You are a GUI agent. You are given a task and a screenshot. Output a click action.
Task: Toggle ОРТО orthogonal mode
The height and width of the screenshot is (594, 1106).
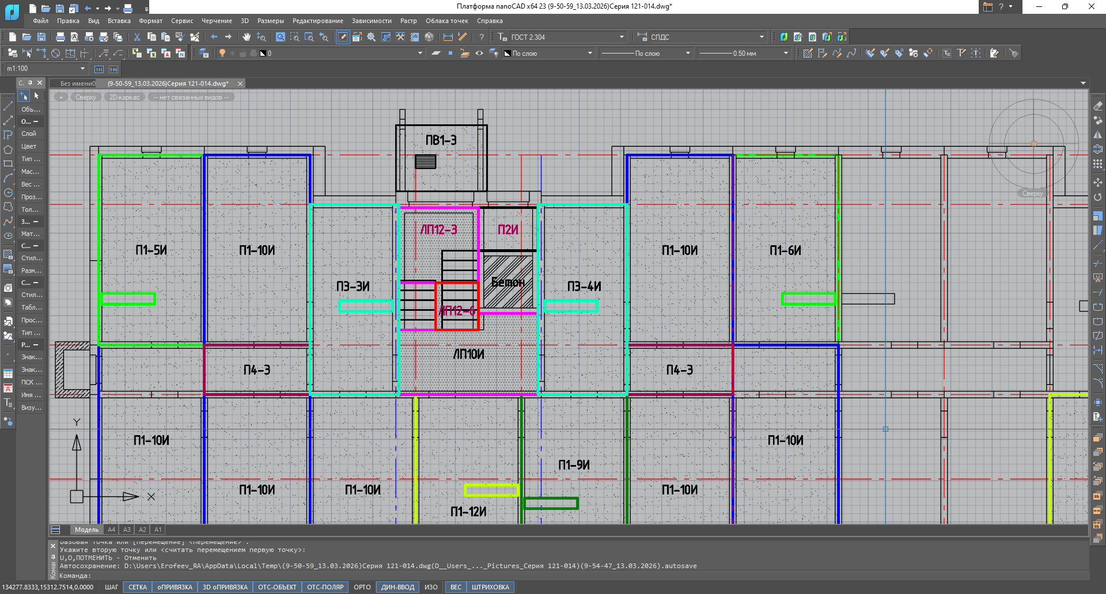point(362,587)
